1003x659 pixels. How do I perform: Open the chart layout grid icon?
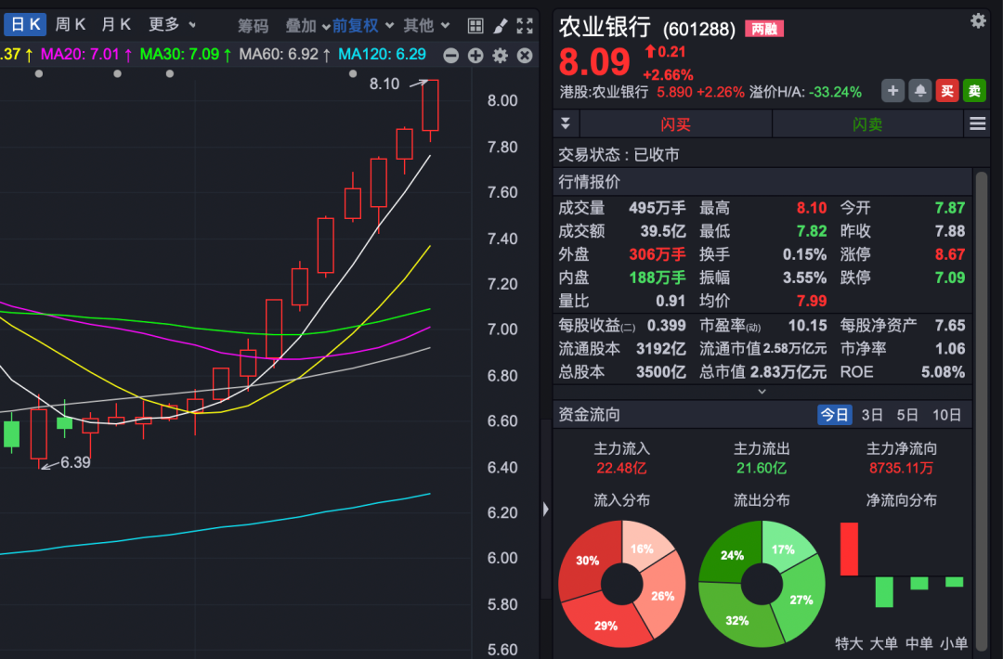point(475,26)
